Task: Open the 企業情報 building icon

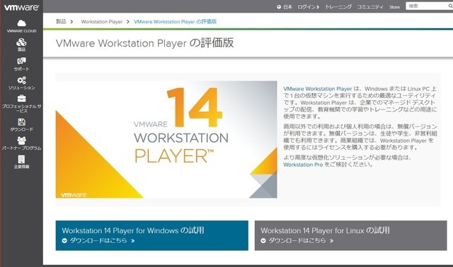Action: (21, 159)
